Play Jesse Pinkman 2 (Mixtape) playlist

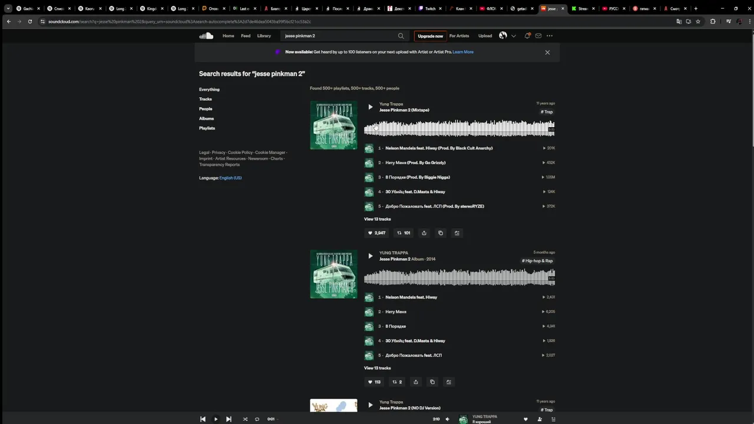(x=370, y=107)
